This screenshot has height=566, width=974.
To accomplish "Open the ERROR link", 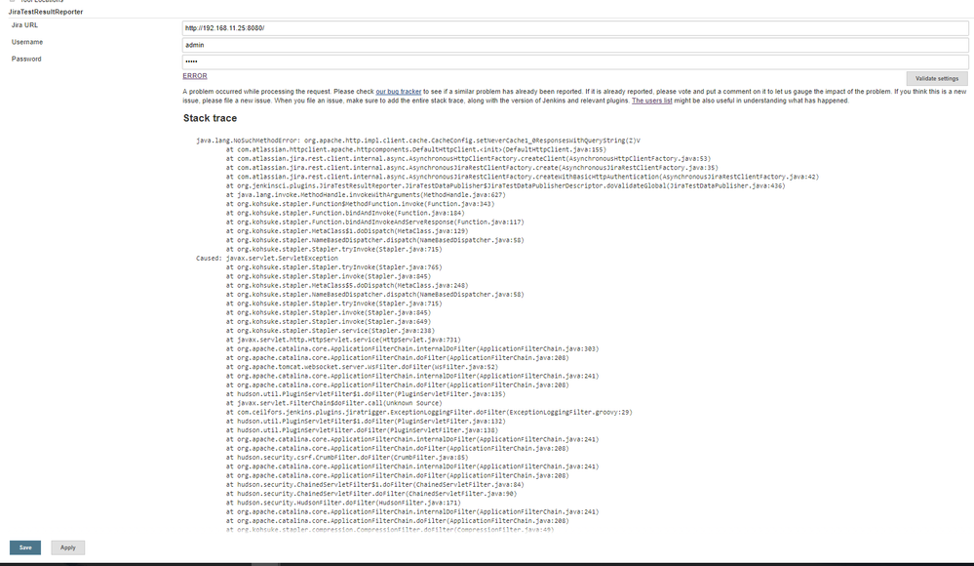I will click(x=194, y=76).
